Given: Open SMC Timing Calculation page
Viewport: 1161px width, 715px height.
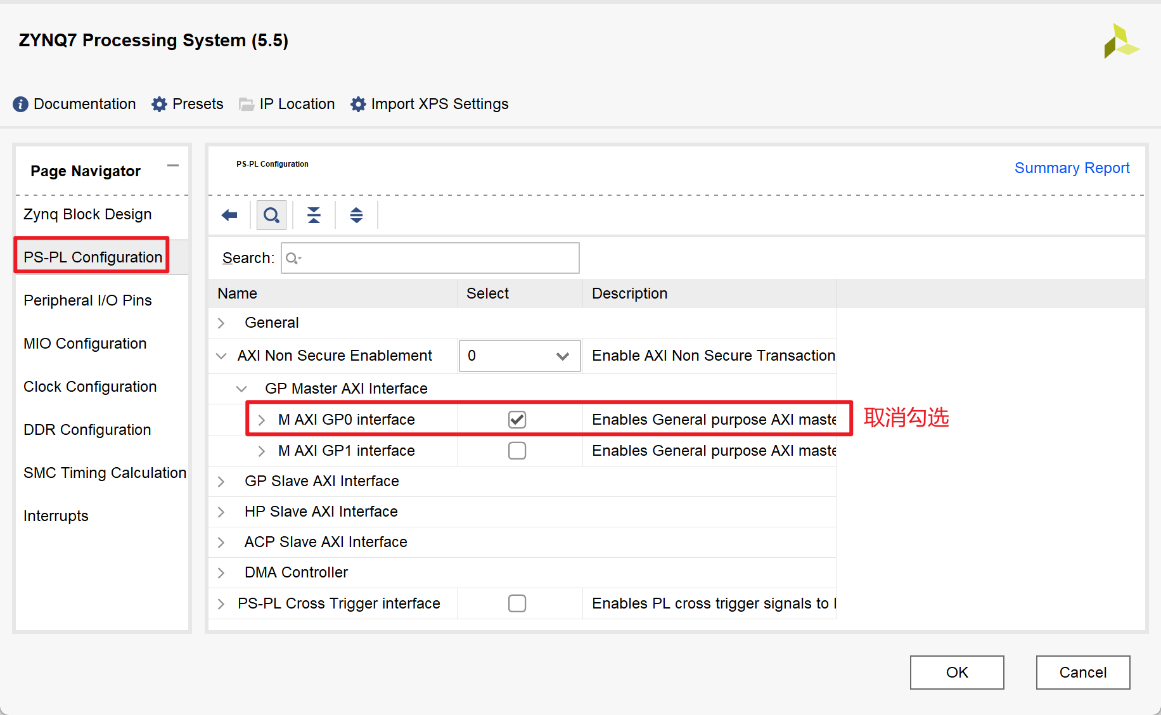Looking at the screenshot, I should (x=105, y=473).
